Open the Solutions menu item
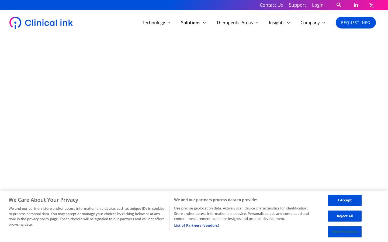Image resolution: width=388 pixels, height=242 pixels. (x=191, y=23)
